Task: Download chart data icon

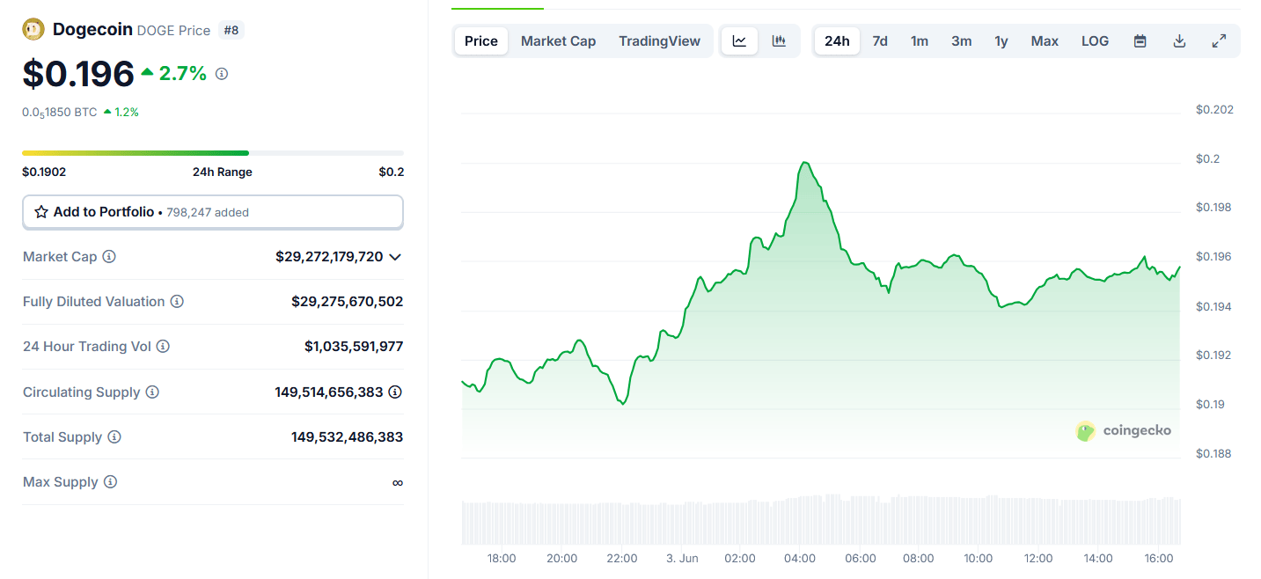Action: [x=1180, y=41]
